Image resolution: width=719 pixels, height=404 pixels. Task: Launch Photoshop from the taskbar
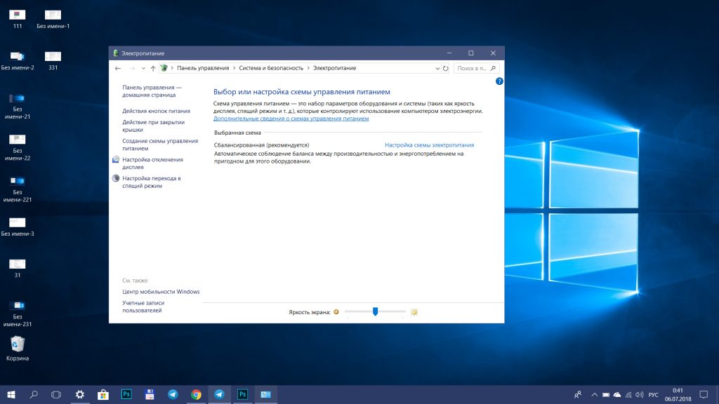[x=126, y=395]
